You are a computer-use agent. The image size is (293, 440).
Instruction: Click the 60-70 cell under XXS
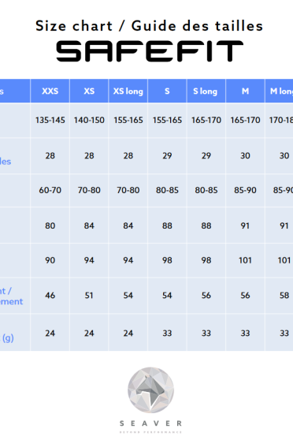pyautogui.click(x=50, y=190)
